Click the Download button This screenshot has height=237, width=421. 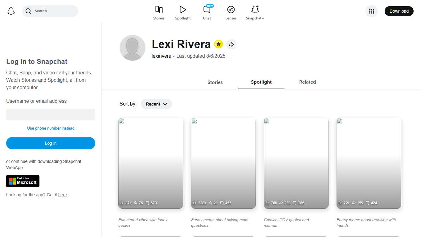[x=399, y=11]
